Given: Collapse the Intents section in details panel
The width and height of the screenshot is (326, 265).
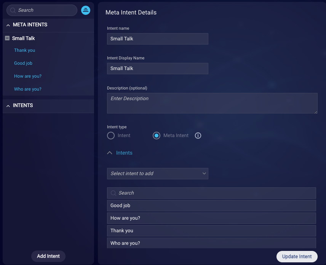Looking at the screenshot, I should click(x=110, y=153).
